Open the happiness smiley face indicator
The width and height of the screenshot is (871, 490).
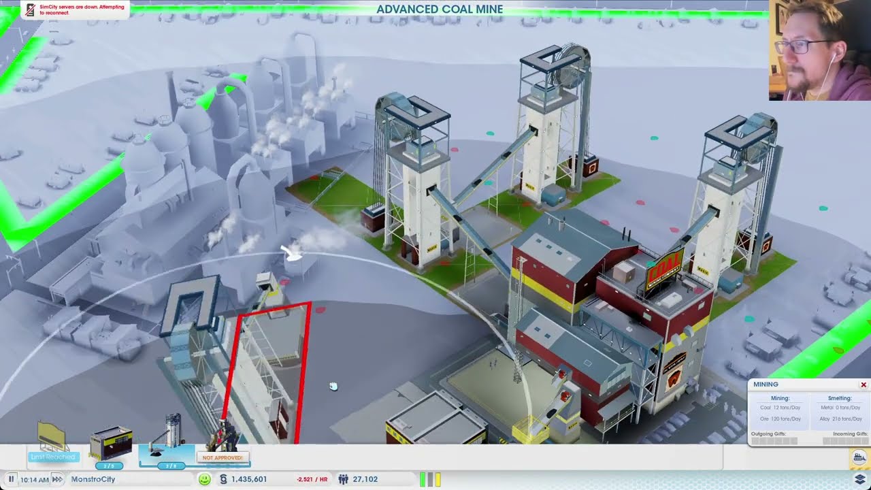204,479
